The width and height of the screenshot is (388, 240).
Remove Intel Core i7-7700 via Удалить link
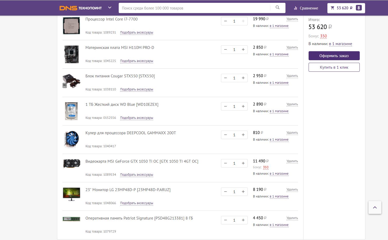coord(292,19)
